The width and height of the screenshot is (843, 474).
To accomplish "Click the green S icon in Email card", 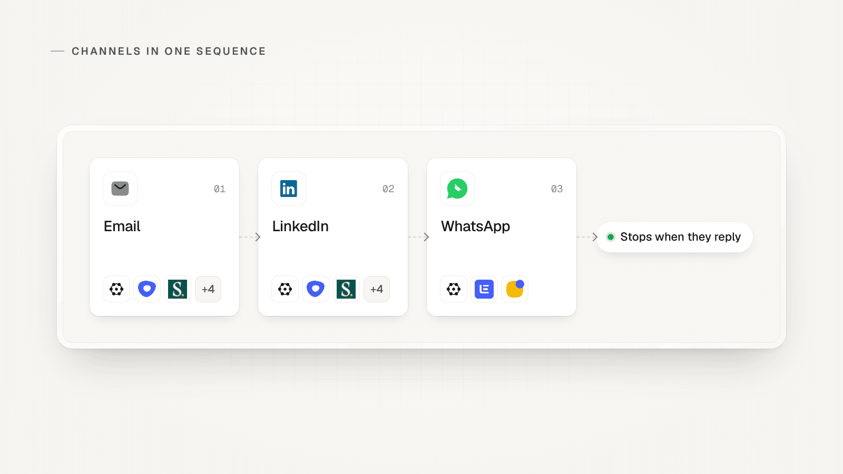I will 178,289.
